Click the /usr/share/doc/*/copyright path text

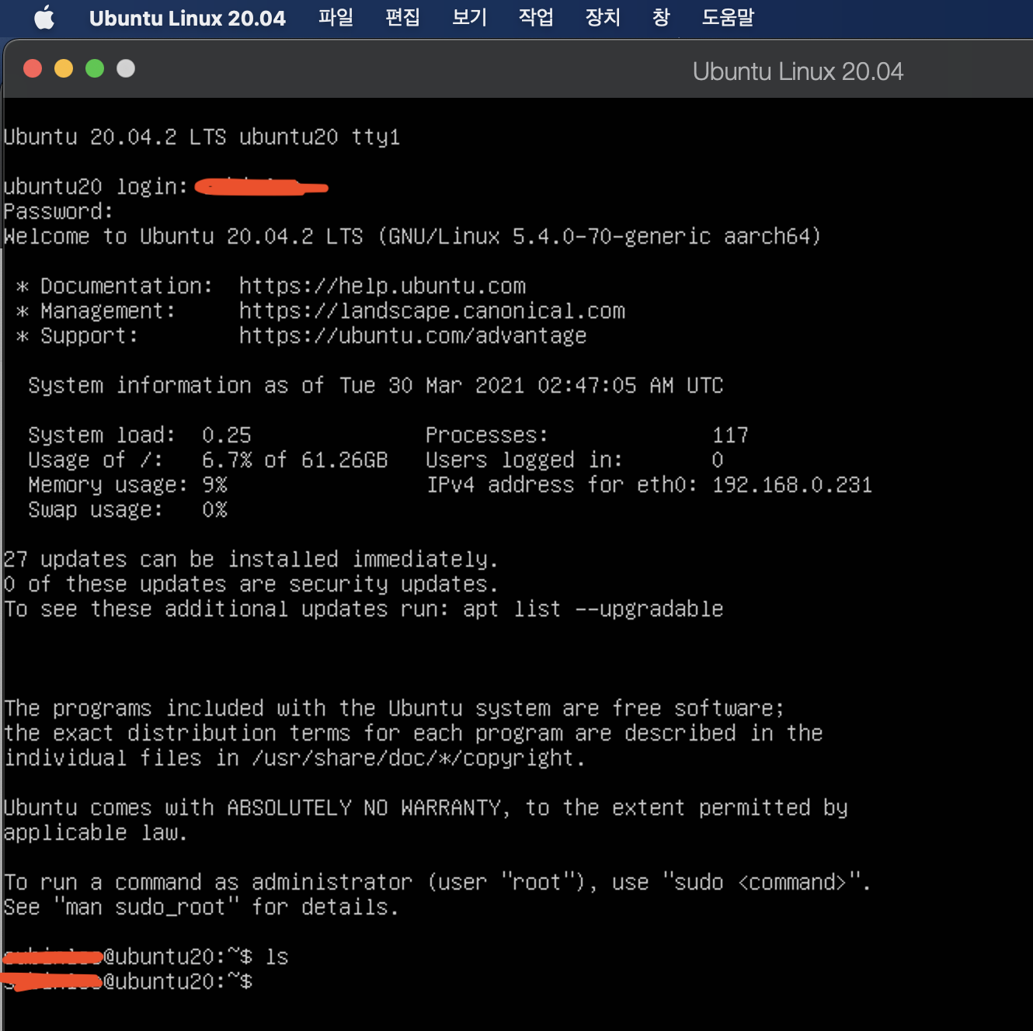tap(415, 758)
